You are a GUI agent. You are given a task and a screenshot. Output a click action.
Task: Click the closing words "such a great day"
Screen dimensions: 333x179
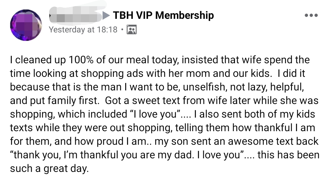click(49, 168)
